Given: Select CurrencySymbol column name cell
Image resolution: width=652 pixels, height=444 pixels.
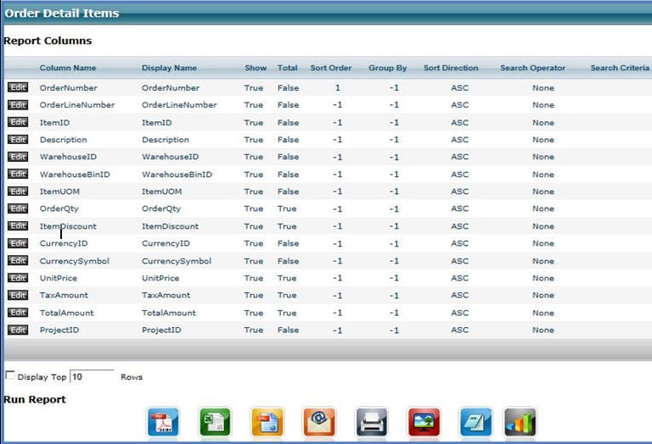Looking at the screenshot, I should pos(75,261).
